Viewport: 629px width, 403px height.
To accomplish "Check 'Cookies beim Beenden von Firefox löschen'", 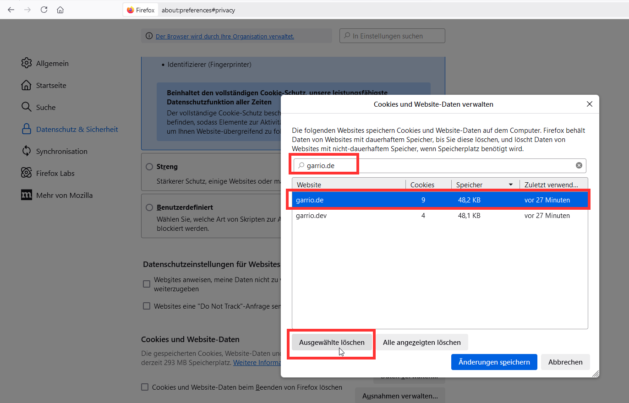I will pyautogui.click(x=145, y=387).
